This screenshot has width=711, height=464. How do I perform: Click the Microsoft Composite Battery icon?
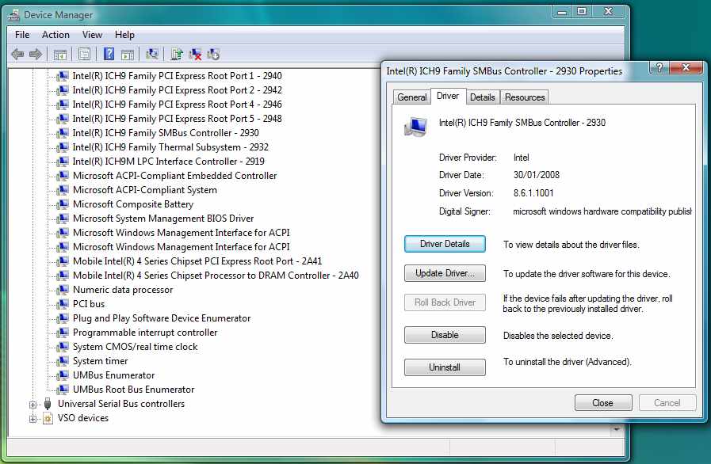[63, 204]
